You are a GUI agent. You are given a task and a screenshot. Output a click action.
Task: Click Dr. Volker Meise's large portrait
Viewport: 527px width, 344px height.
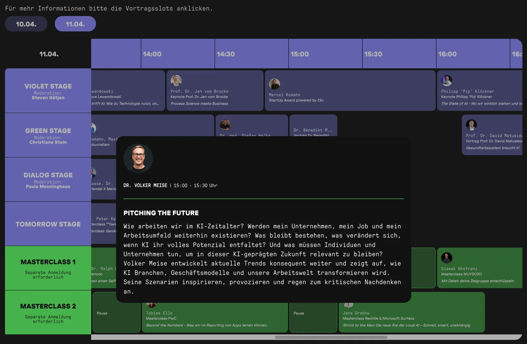[x=138, y=158]
